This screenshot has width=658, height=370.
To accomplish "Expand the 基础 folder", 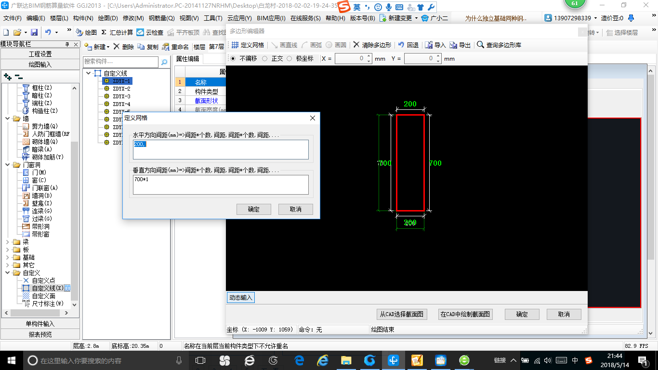I will (x=8, y=257).
